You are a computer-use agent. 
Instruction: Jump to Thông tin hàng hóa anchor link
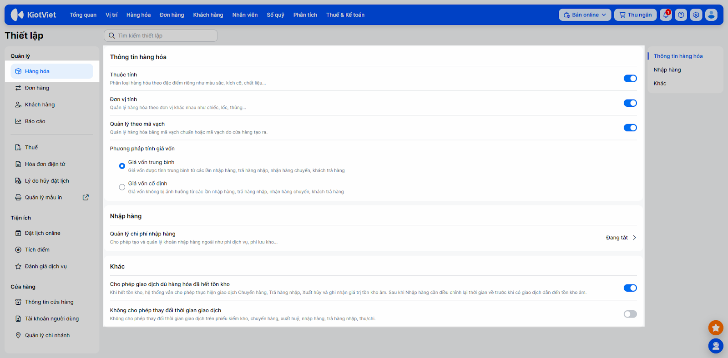tap(678, 56)
